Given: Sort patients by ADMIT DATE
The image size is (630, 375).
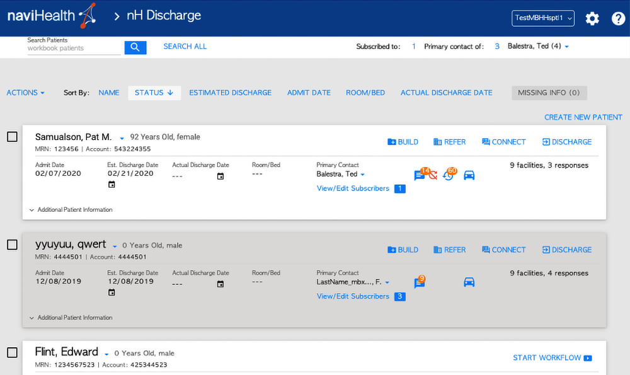Looking at the screenshot, I should 309,93.
